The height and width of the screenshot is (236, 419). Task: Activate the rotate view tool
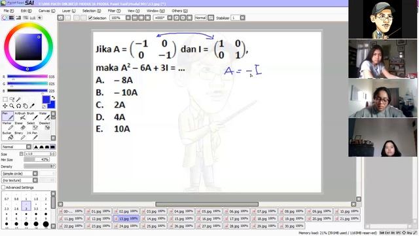pyautogui.click(x=18, y=106)
